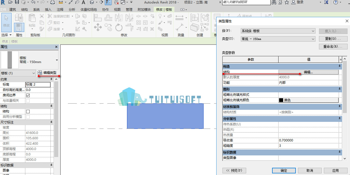Click the 标高 value field showing 标高 2
The height and width of the screenshot is (175, 350).
tap(38, 85)
